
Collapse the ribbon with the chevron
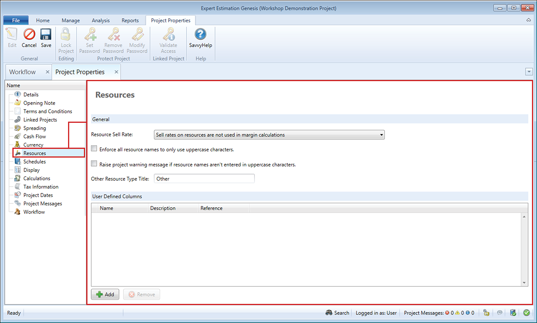(x=528, y=20)
